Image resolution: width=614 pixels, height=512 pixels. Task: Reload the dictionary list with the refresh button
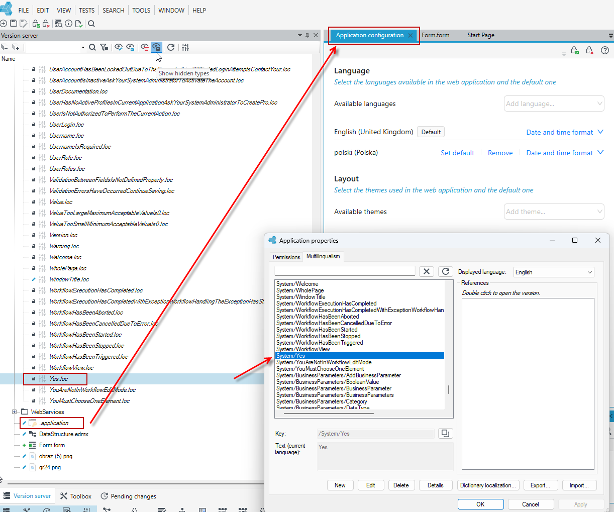(x=445, y=271)
